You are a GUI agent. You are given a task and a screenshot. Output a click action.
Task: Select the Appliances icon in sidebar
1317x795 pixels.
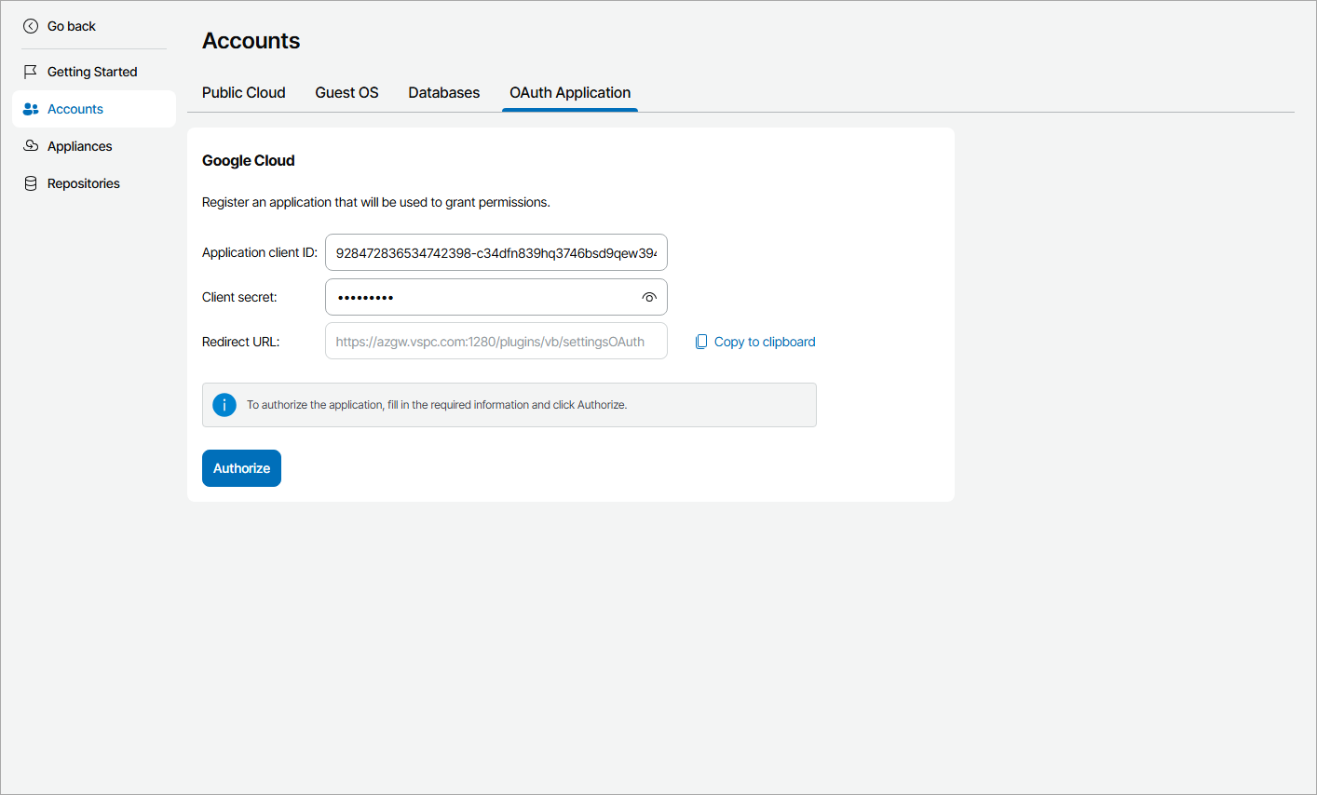pyautogui.click(x=31, y=145)
